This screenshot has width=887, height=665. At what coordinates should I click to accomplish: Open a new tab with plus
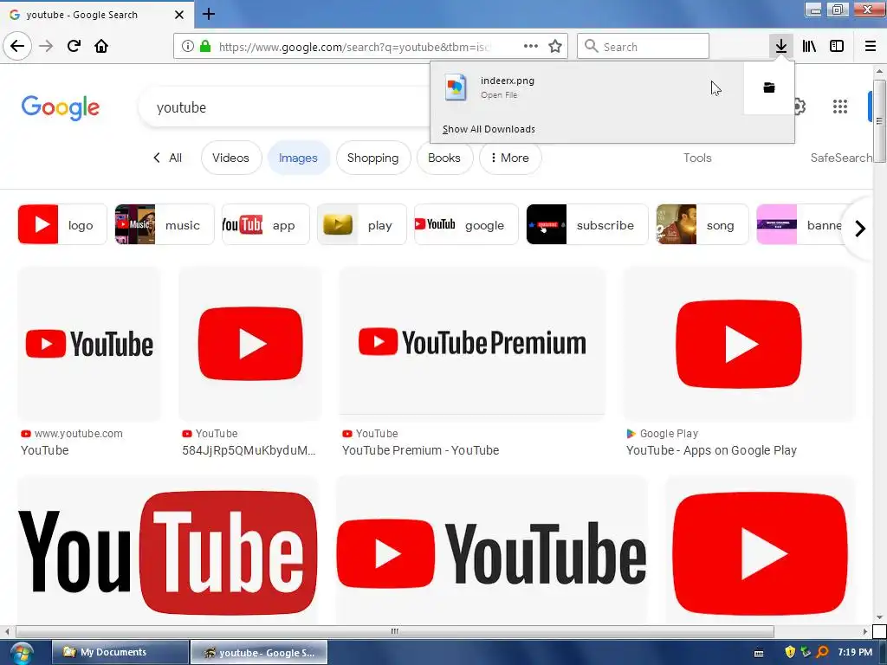(209, 14)
